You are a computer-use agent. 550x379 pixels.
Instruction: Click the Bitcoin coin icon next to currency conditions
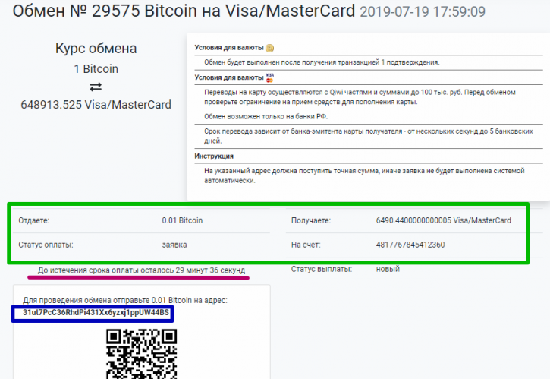tap(269, 48)
